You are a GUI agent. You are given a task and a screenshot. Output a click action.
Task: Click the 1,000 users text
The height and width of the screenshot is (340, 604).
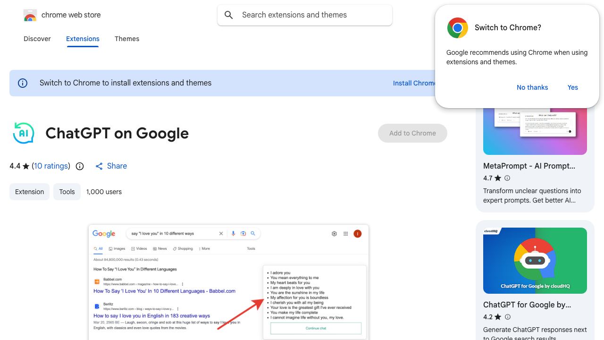coord(104,192)
